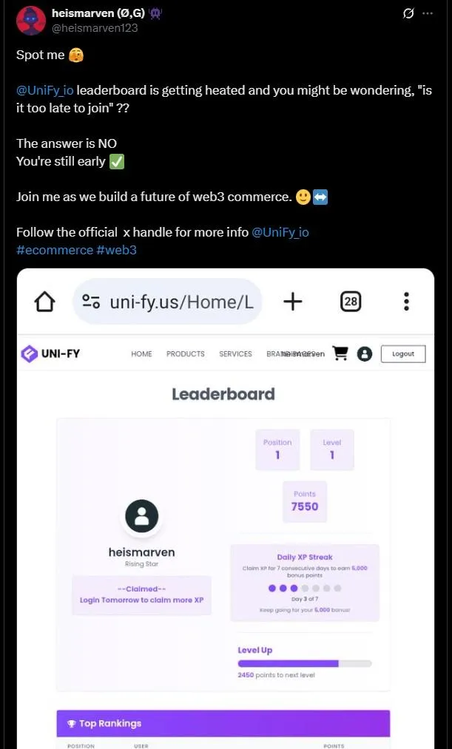Open the first @UniFy_io mention link

pos(45,90)
